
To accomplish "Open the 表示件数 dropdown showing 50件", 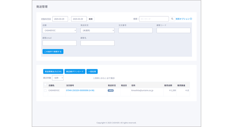I will [58, 78].
